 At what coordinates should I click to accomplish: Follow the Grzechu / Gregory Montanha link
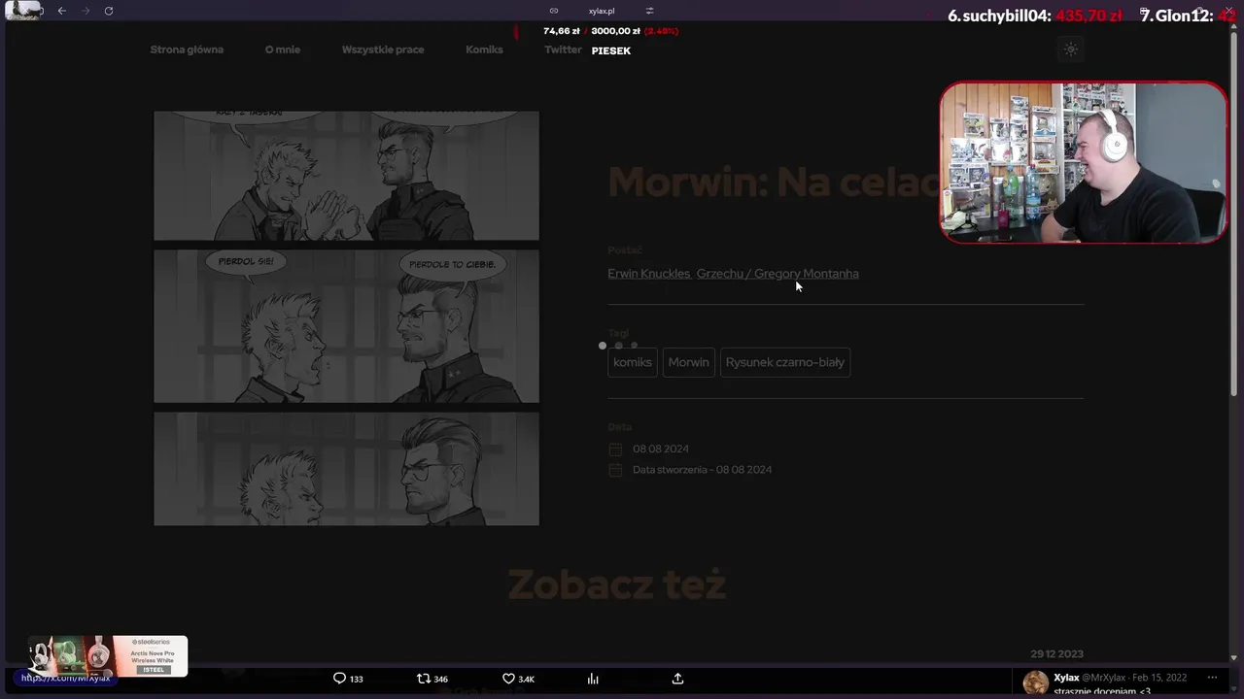point(777,274)
